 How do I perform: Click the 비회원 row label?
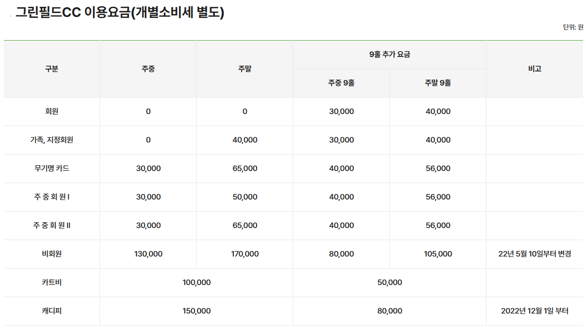pyautogui.click(x=52, y=254)
